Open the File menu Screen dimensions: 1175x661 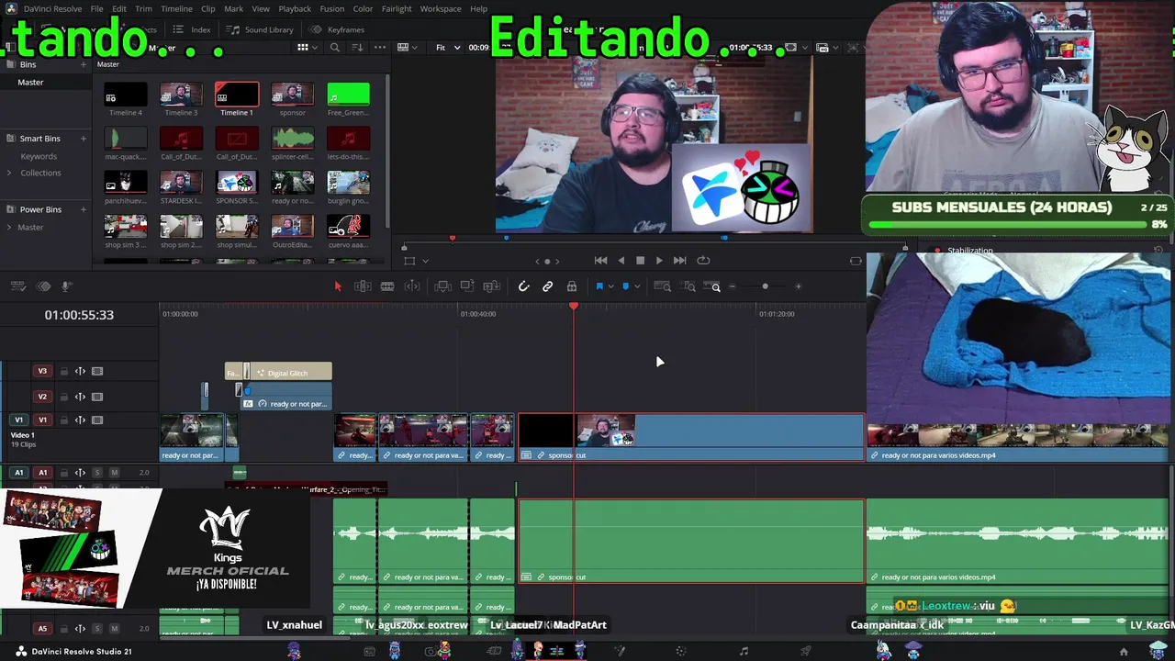[96, 8]
